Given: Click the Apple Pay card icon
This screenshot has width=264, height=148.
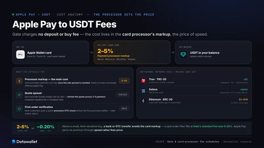Looking at the screenshot, I should (x=20, y=54).
